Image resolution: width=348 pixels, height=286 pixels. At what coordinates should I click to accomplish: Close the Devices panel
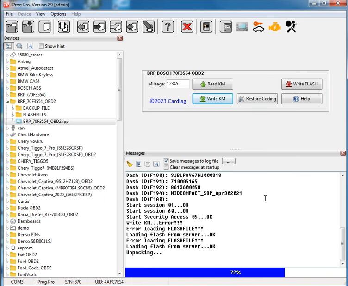click(120, 38)
